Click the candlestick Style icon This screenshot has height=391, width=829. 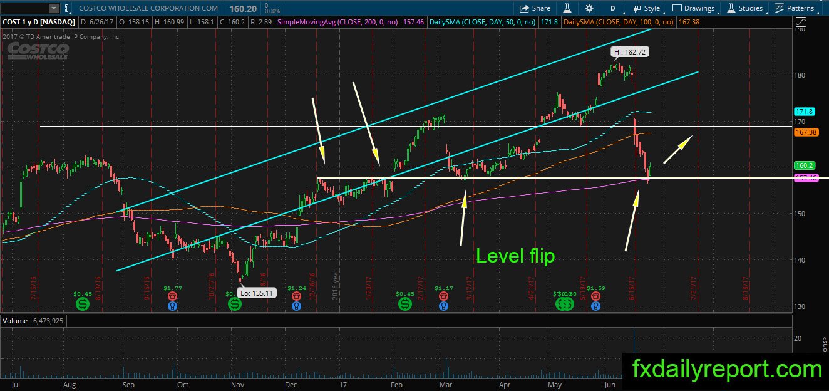click(637, 8)
